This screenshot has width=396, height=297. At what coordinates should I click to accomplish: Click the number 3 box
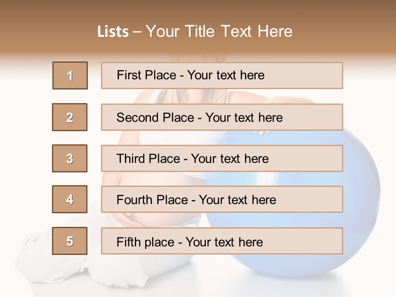click(70, 158)
